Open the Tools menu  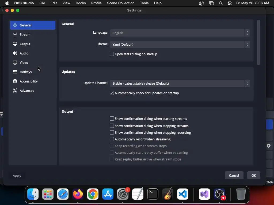144,3
